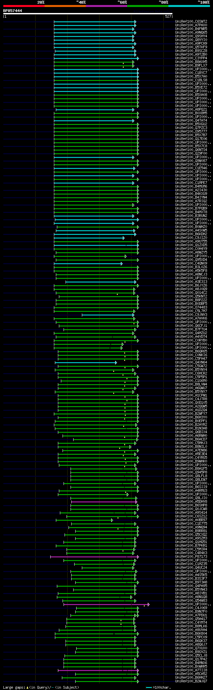Screen dimensions: 213x690
Task: Select the UniRef100_A3E3I3 entry
Action: [191, 282]
